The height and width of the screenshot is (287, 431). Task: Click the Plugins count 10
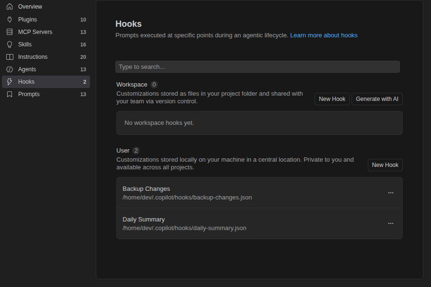click(x=83, y=20)
